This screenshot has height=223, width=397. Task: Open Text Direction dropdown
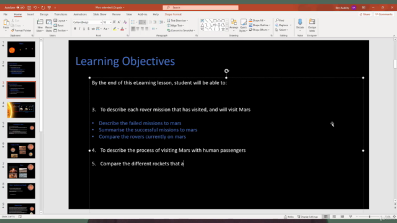click(177, 20)
